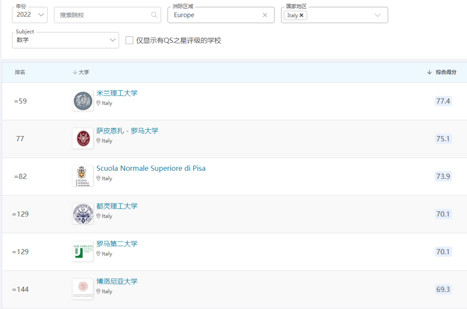467x309 pixels.
Task: Click location pin icon under 罗马第二大学
Action: click(98, 254)
